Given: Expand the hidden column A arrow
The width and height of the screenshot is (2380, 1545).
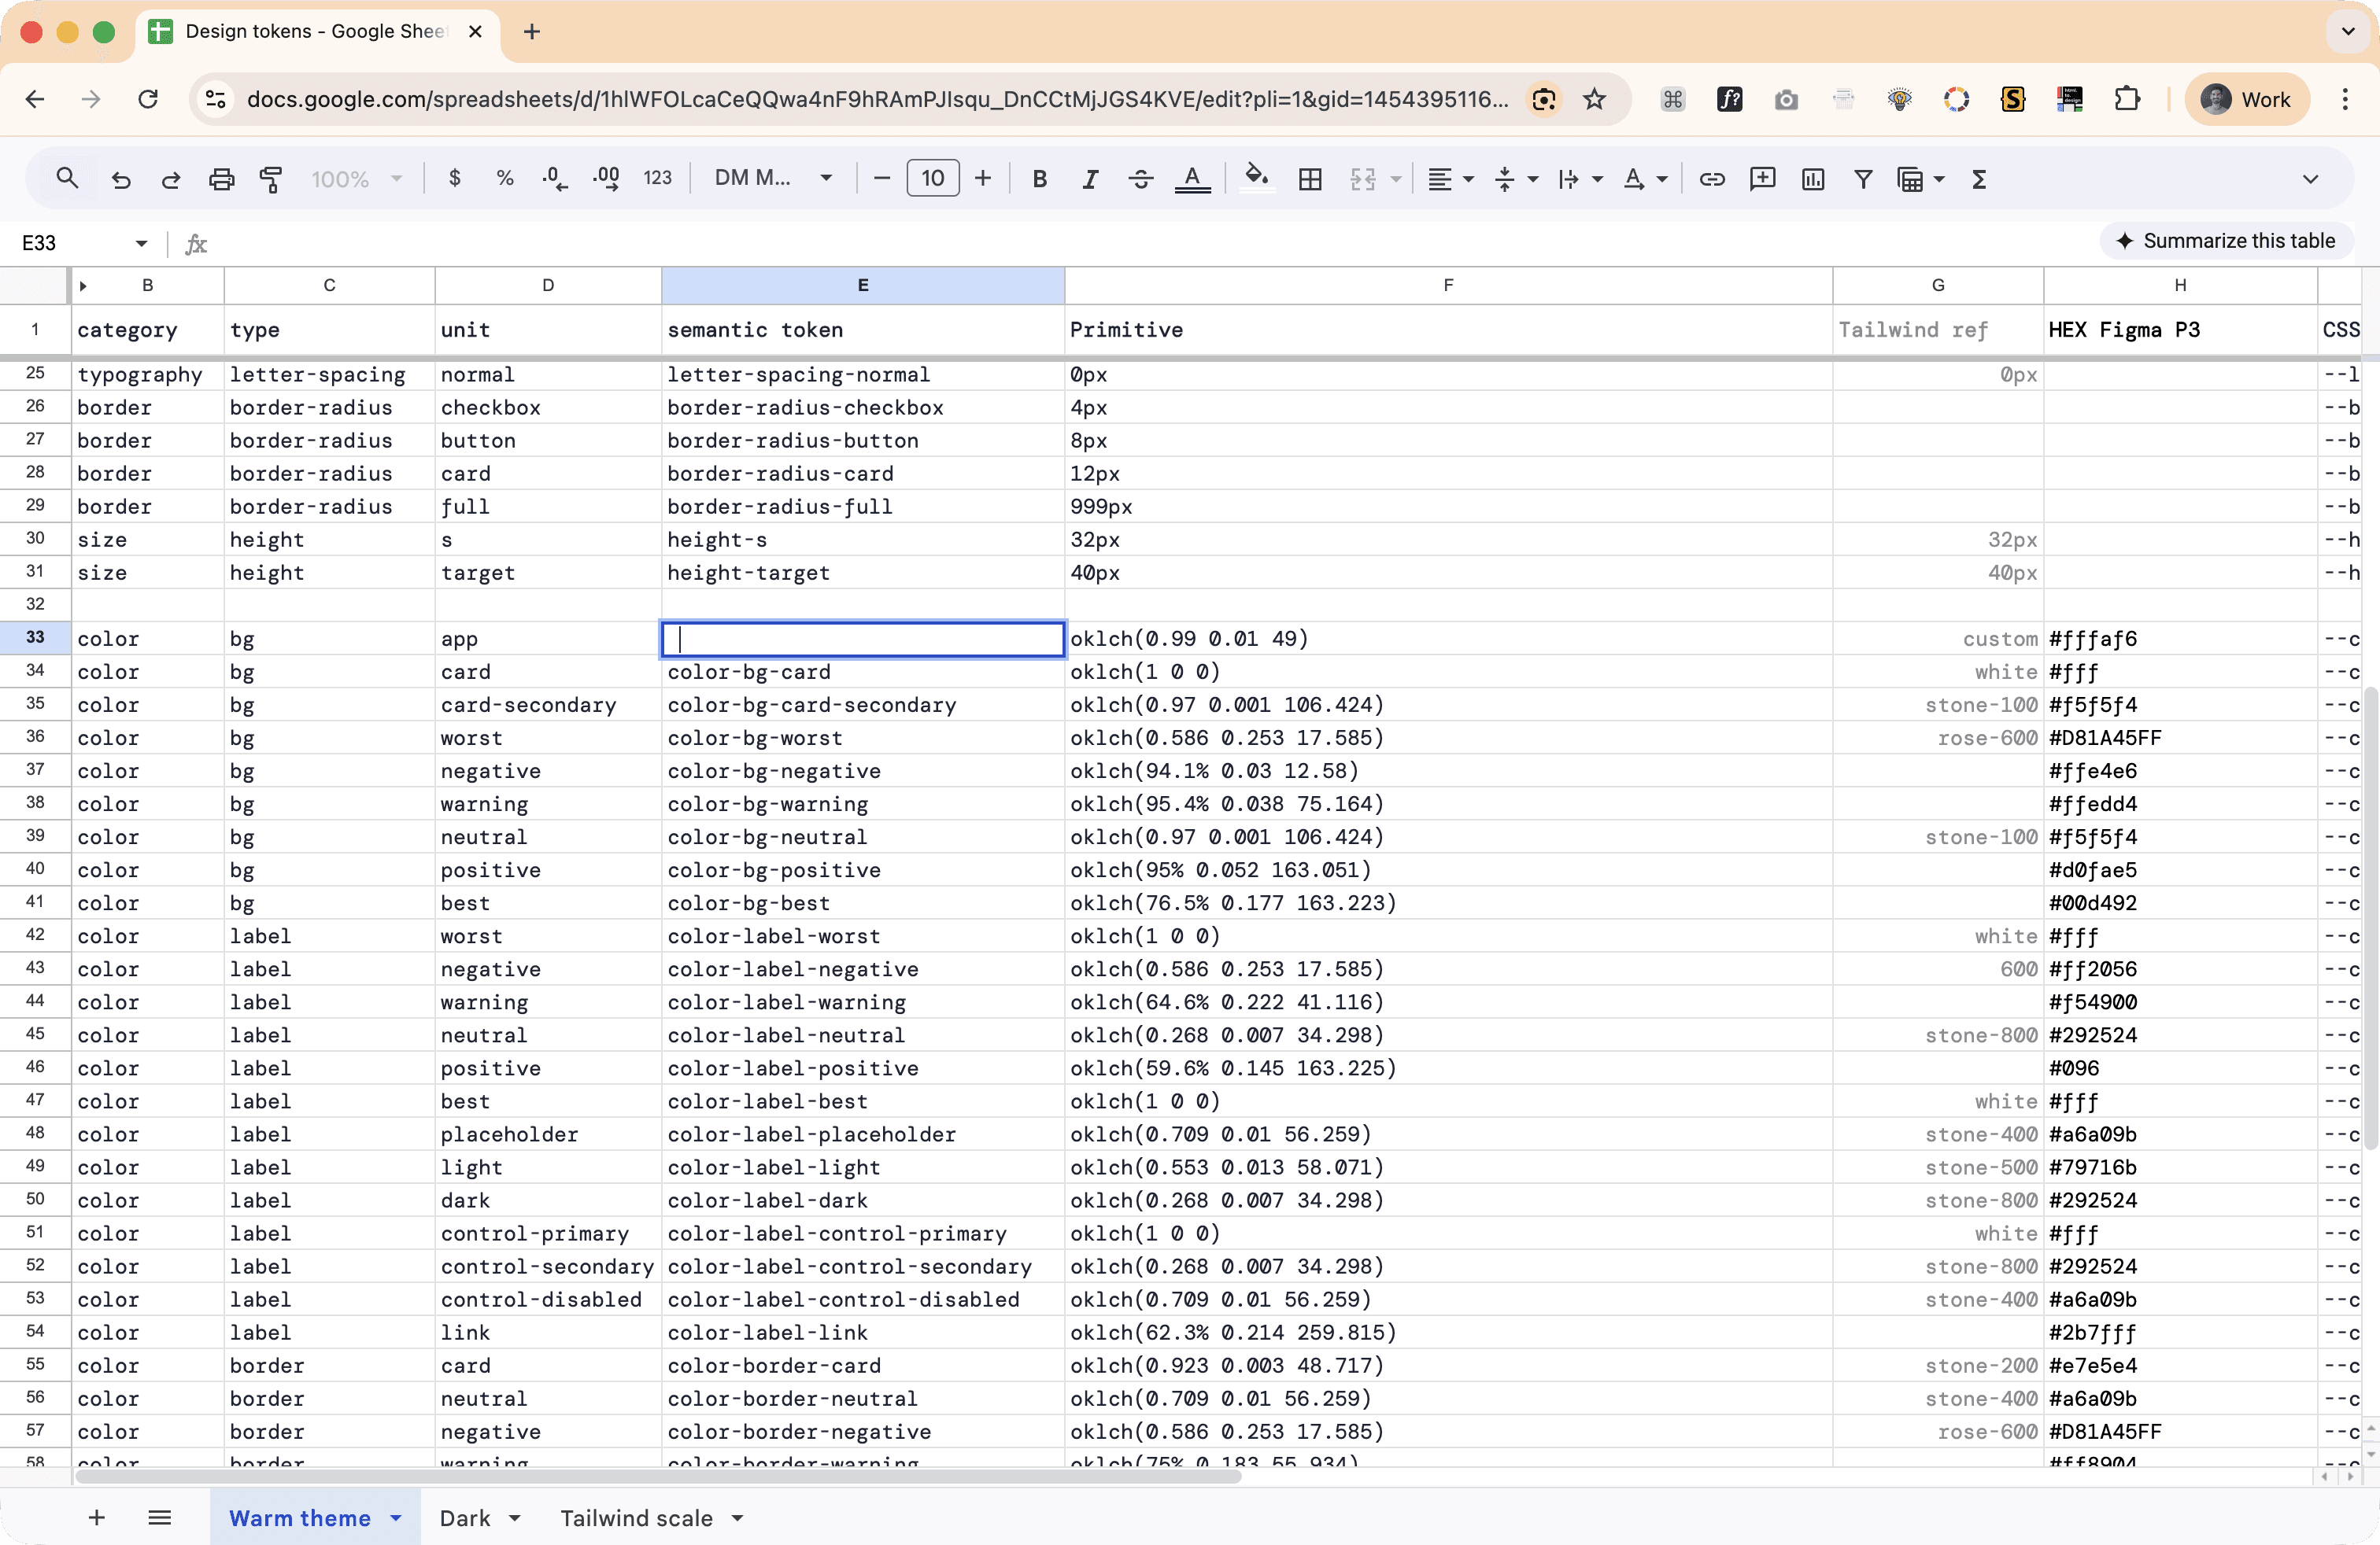Looking at the screenshot, I should [83, 286].
